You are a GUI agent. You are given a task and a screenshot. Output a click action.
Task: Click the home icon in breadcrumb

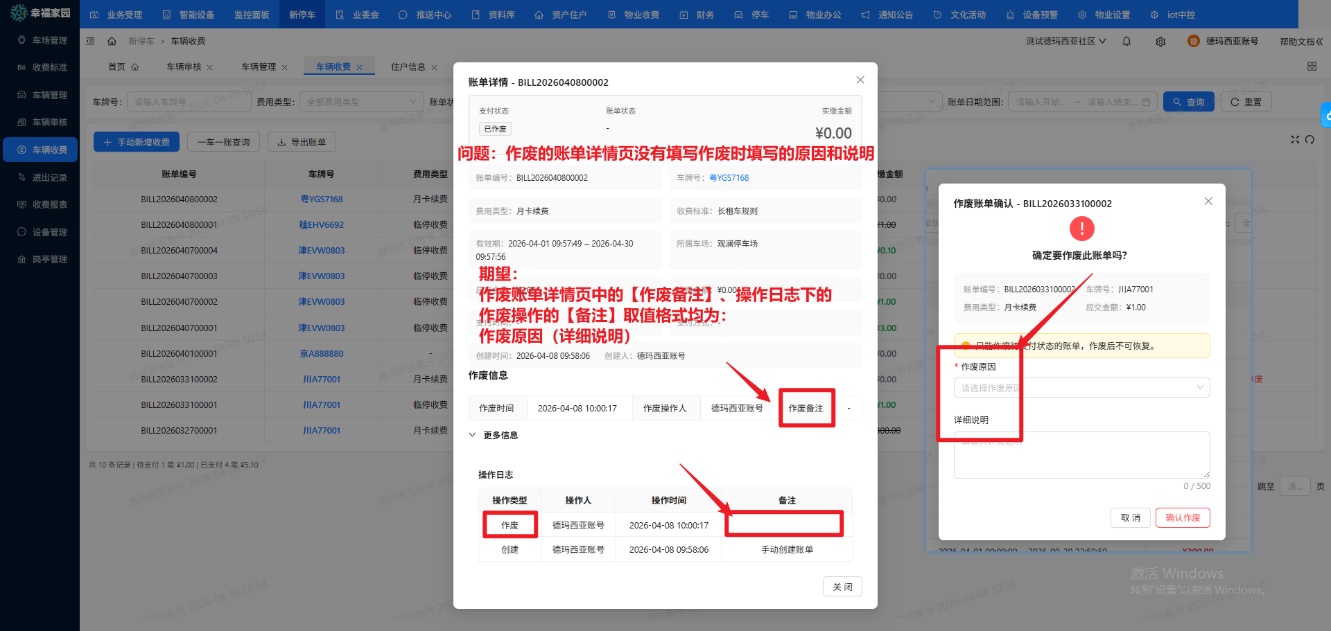pyautogui.click(x=112, y=42)
